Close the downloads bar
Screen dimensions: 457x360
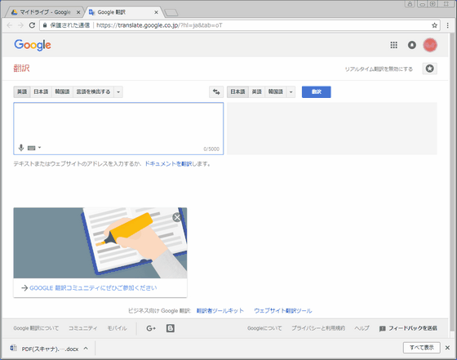[447, 348]
